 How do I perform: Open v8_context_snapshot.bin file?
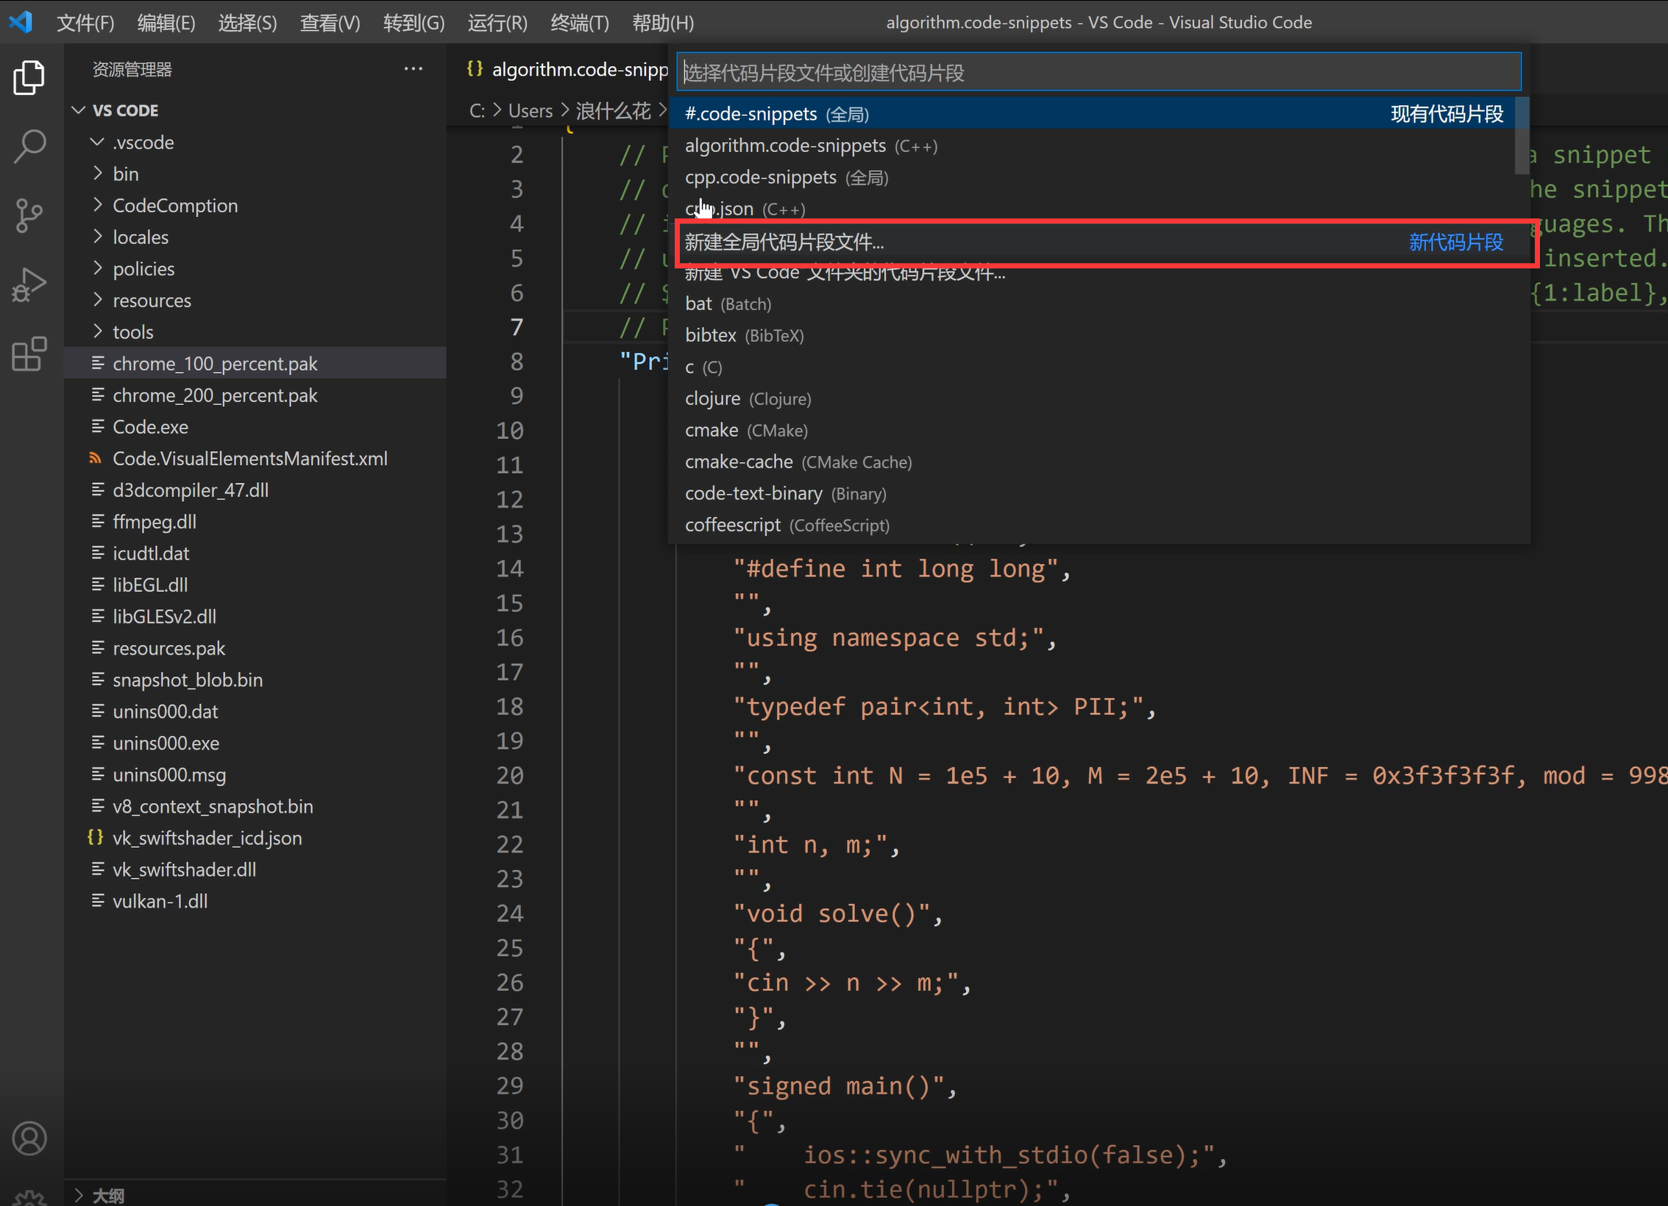(x=255, y=806)
